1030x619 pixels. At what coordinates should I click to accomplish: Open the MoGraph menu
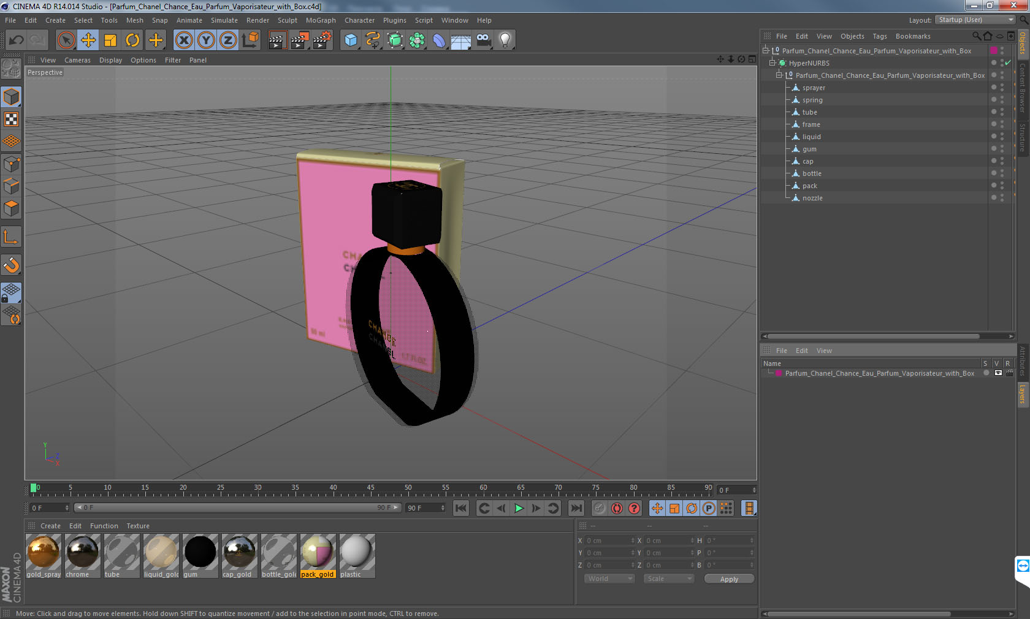[x=321, y=20]
